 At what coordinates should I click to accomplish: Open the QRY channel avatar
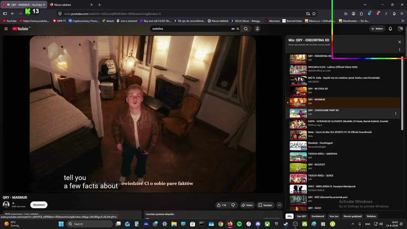[6, 205]
